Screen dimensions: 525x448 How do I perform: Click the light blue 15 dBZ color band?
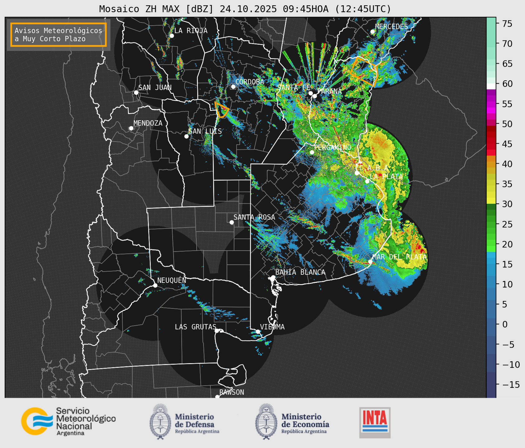(491, 264)
